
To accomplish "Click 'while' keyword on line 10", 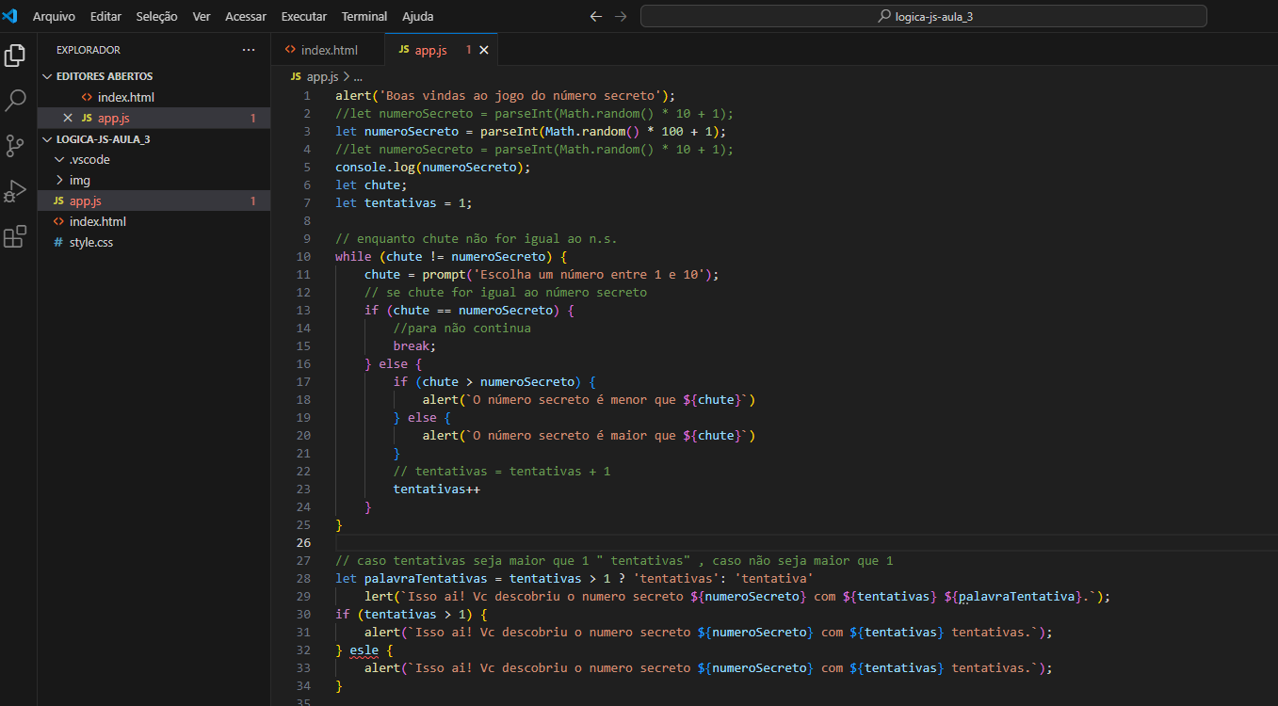I will pos(353,256).
